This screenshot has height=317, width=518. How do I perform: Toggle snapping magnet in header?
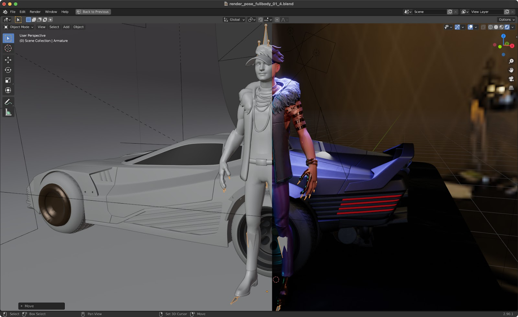click(261, 20)
